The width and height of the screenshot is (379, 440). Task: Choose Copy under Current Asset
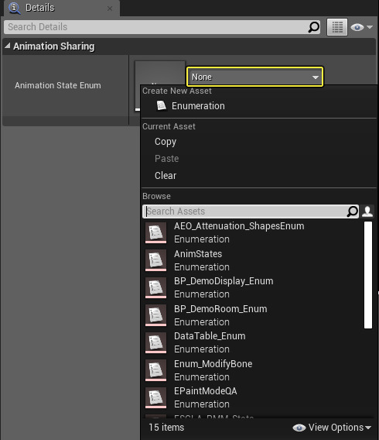click(166, 142)
